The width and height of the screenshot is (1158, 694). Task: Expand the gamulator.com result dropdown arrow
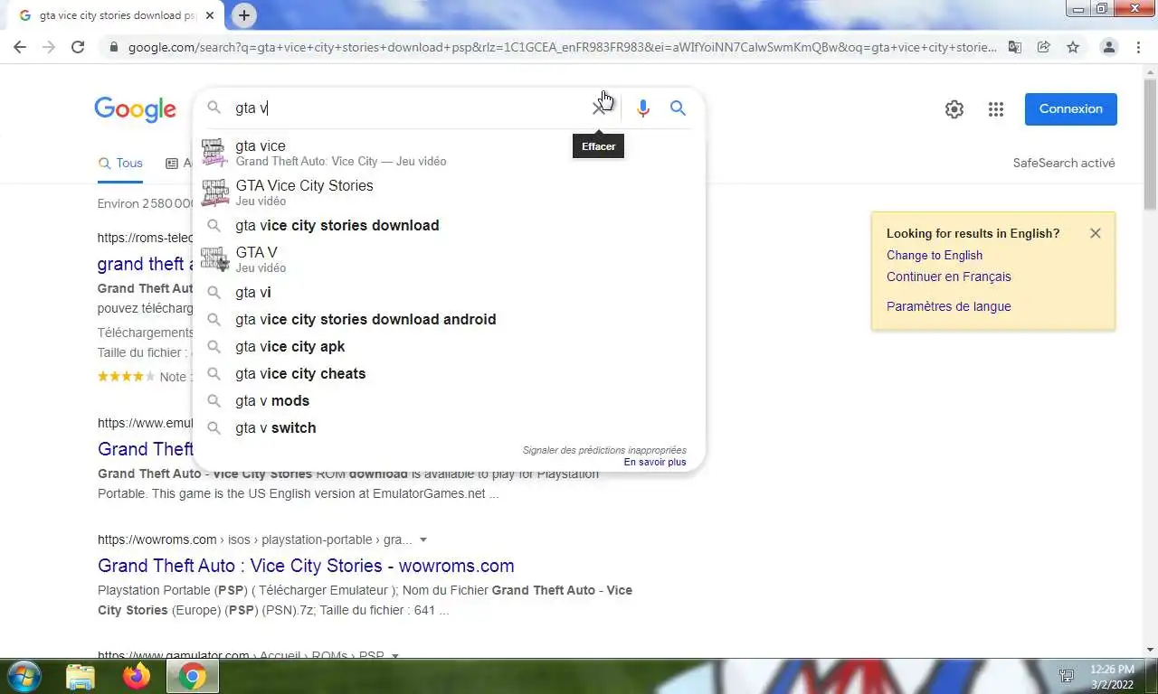(394, 656)
